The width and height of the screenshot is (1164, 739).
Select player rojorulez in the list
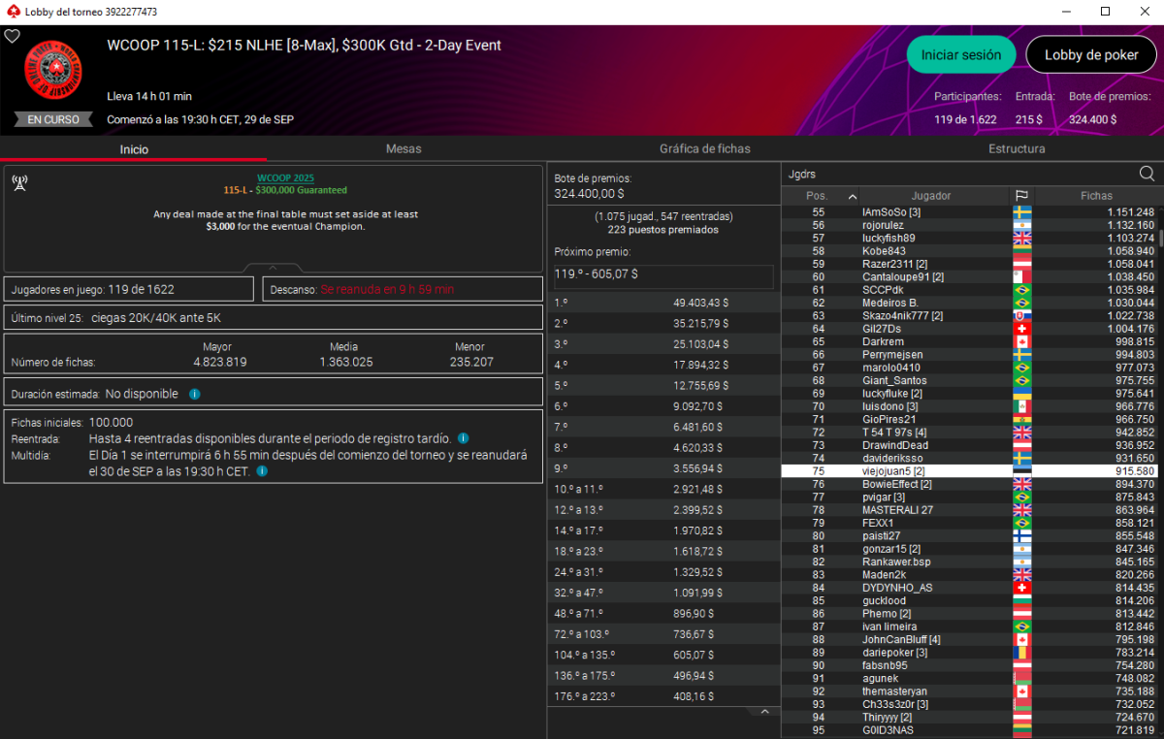tap(969, 225)
